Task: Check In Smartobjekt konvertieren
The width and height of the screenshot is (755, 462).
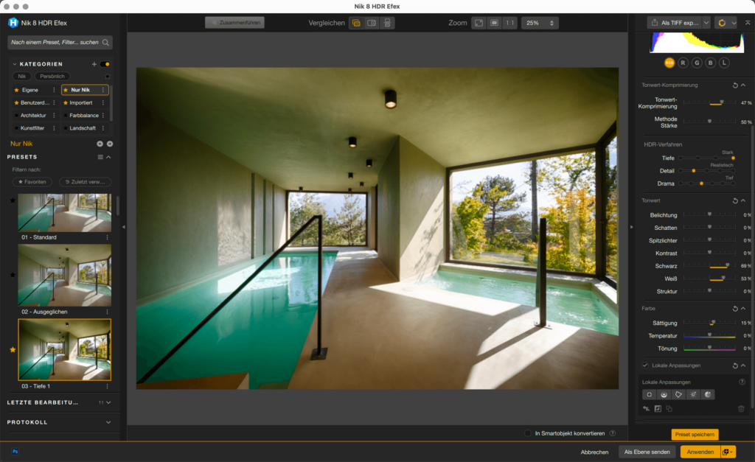Action: 528,433
